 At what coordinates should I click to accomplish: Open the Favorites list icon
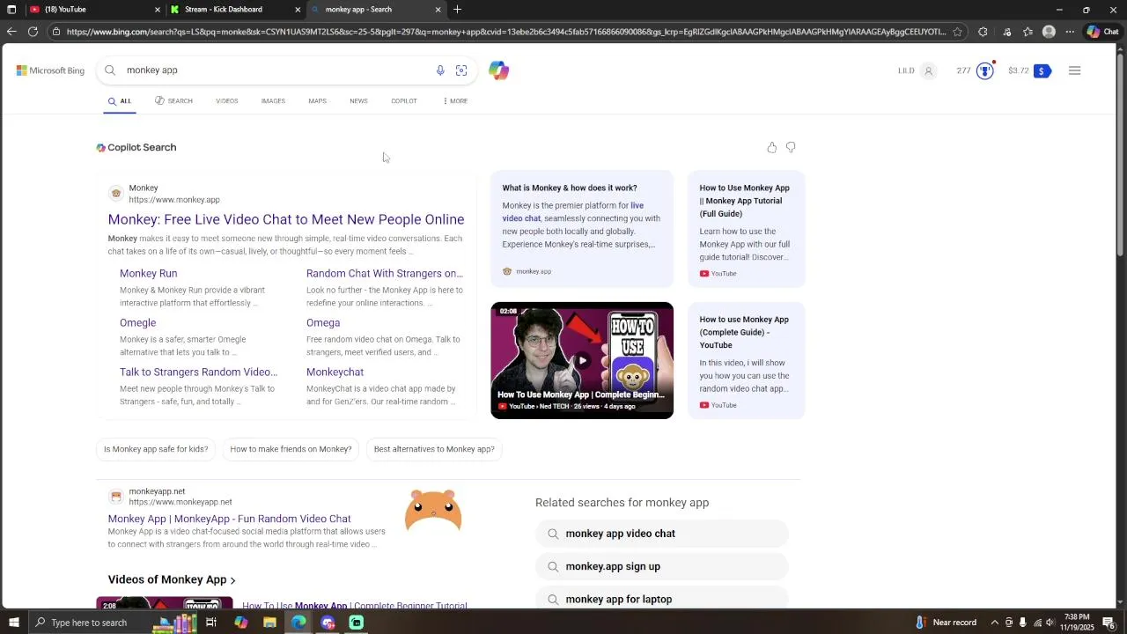click(x=1028, y=32)
